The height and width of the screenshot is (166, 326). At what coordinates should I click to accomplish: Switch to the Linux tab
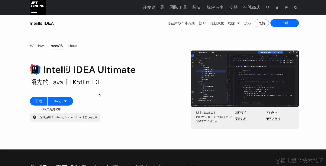pyautogui.click(x=73, y=46)
